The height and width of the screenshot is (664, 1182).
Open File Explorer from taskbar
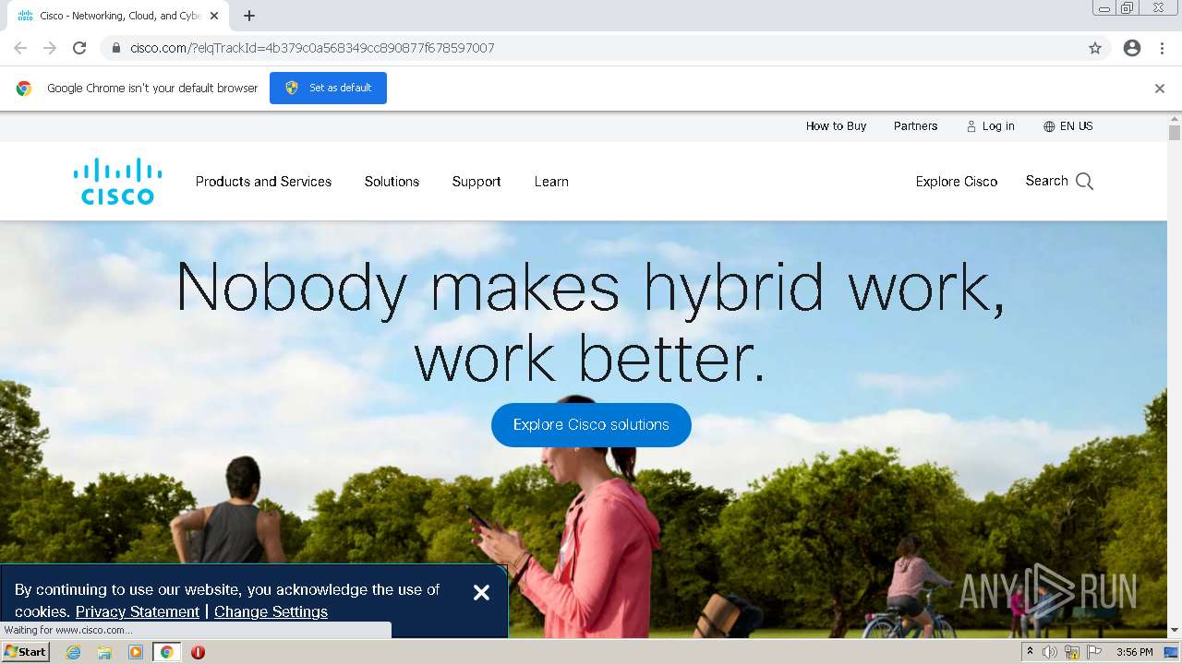(x=104, y=652)
